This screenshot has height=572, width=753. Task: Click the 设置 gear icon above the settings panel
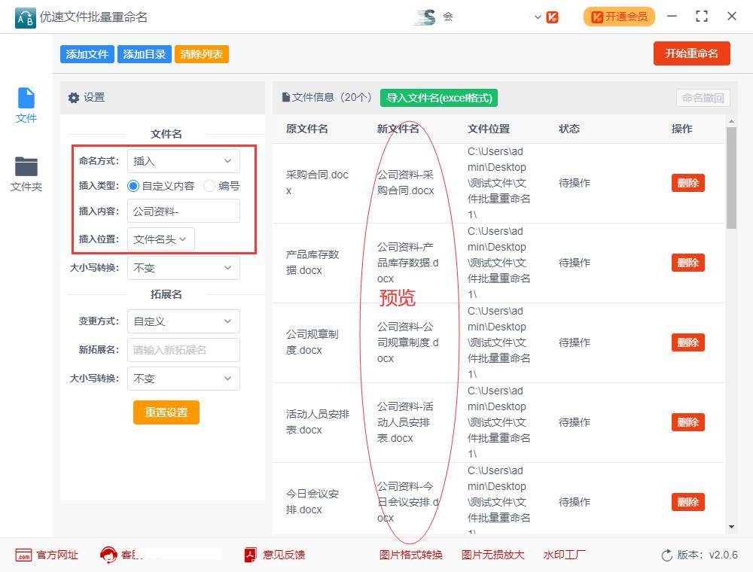click(x=73, y=99)
